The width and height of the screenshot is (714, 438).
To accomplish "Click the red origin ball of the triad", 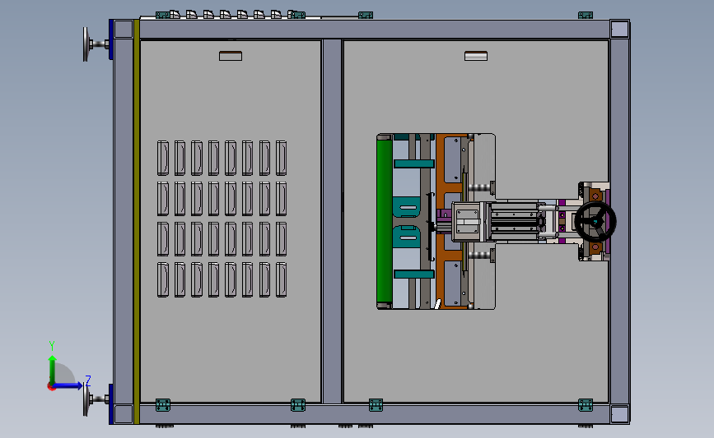I will 51,387.
